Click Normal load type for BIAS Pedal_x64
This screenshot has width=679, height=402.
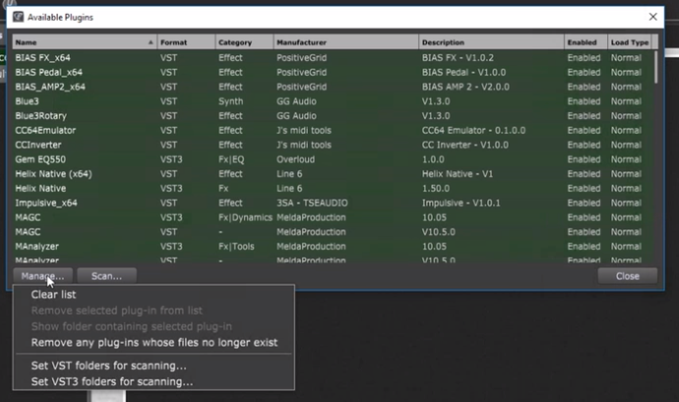pos(626,73)
